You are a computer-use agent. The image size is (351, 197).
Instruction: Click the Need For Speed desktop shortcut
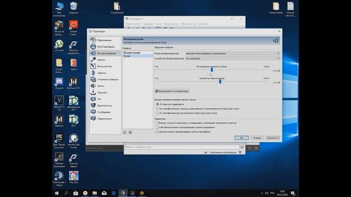pyautogui.click(x=73, y=48)
